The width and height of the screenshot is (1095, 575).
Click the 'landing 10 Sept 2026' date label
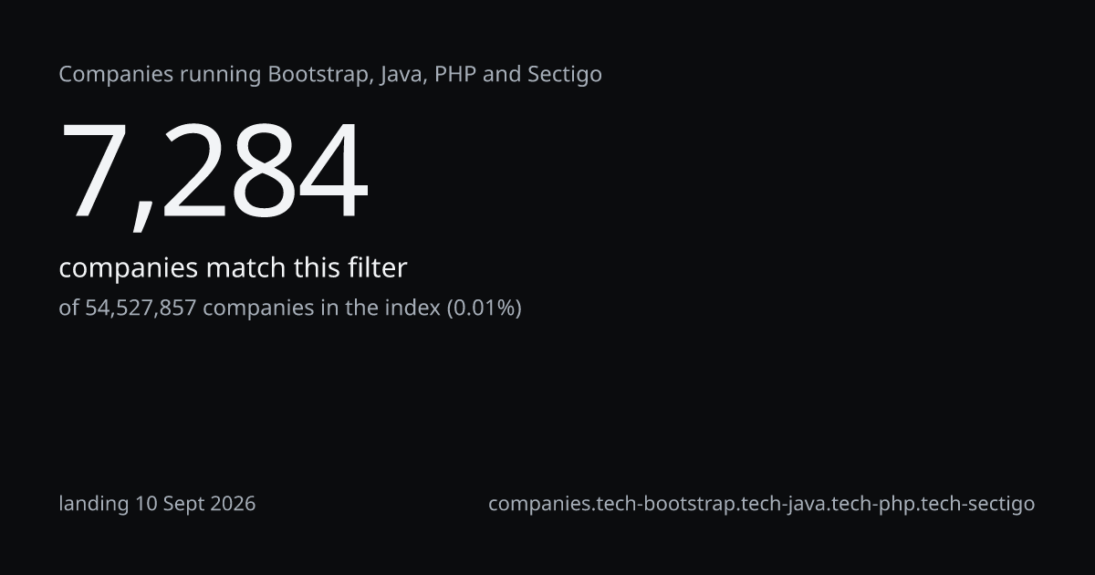(x=157, y=504)
